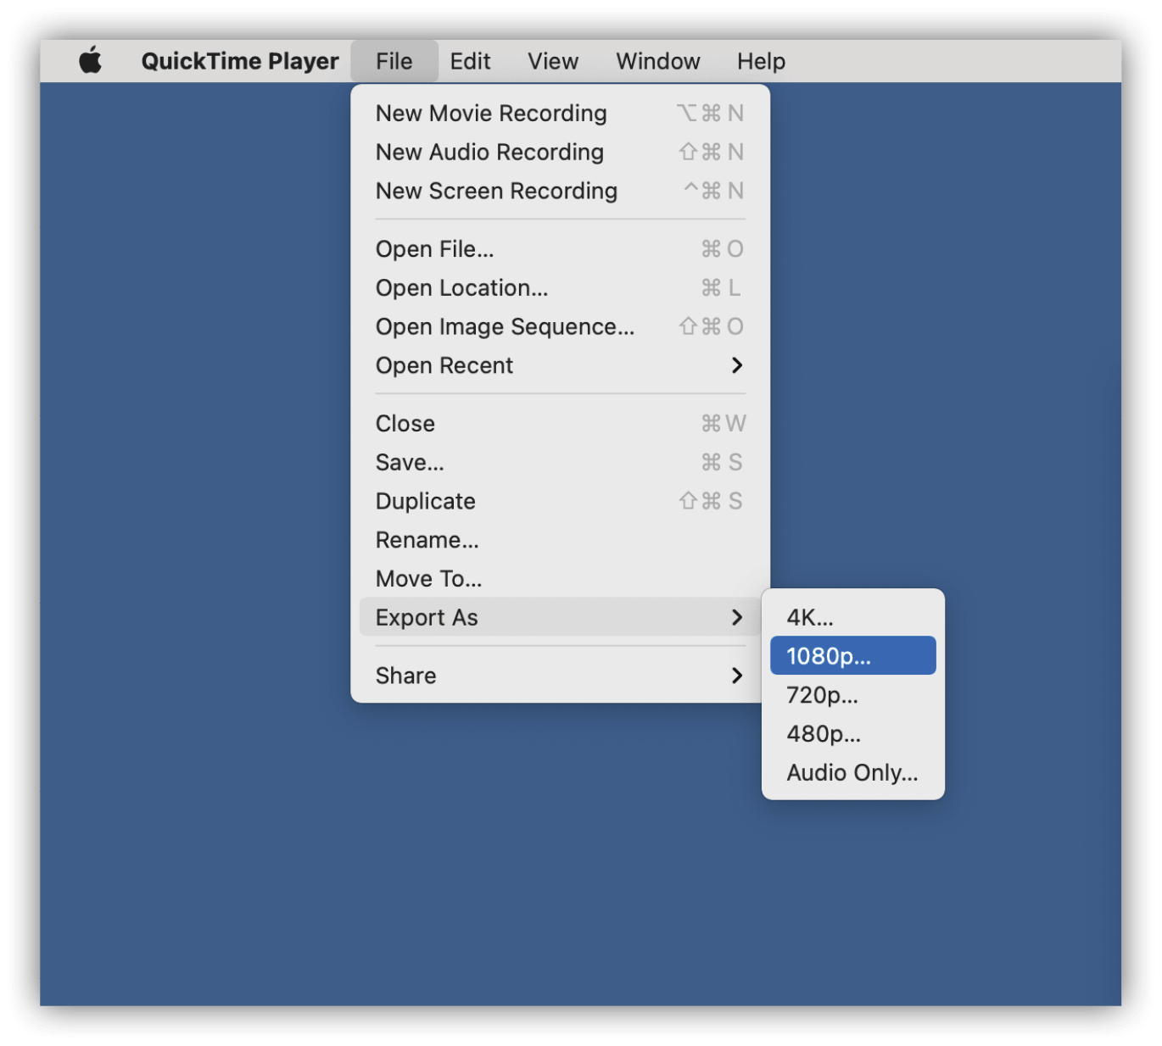Close the open File menu
Viewport: 1162px width, 1046px height.
click(394, 61)
